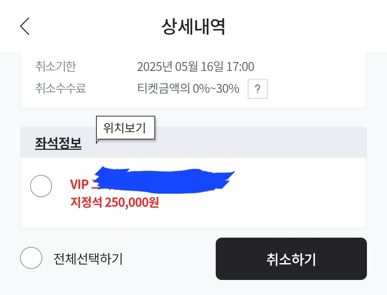Tap the 2025년 05월 16일 17:00 deadline text
The height and width of the screenshot is (295, 387).
(195, 67)
